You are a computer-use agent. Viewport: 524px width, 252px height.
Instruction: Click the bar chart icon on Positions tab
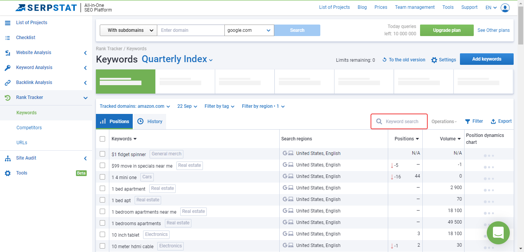click(x=103, y=121)
